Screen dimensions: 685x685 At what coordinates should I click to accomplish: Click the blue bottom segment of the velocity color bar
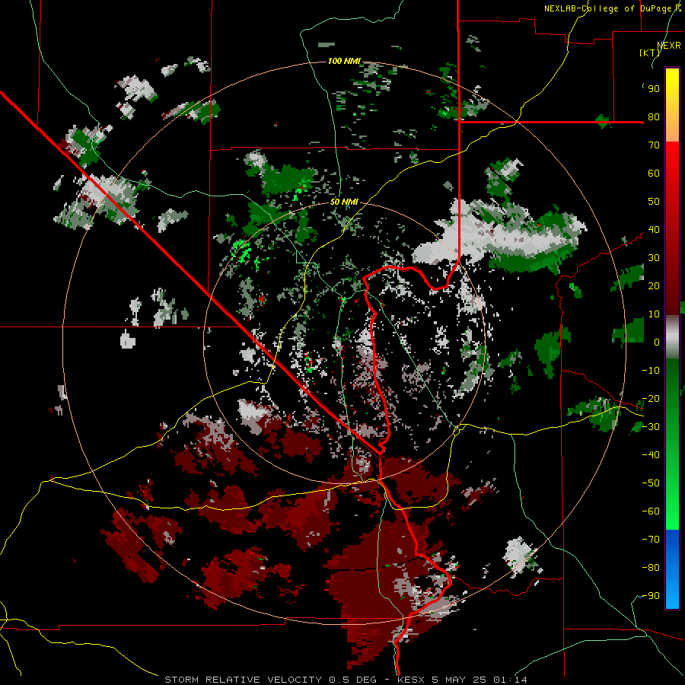(672, 569)
